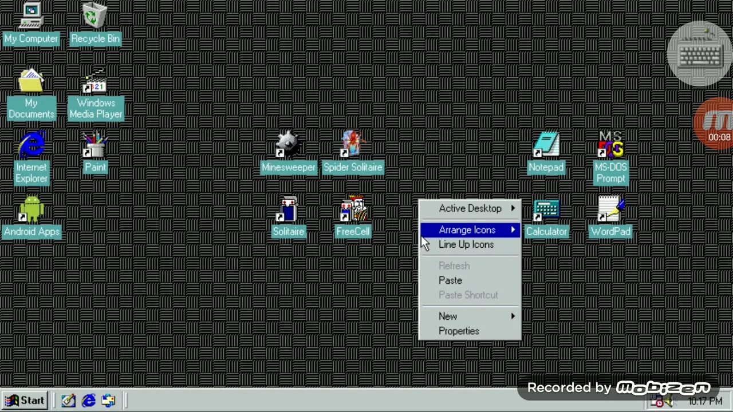This screenshot has width=733, height=412.
Task: Choose Line Up Icons from context menu
Action: click(470, 244)
